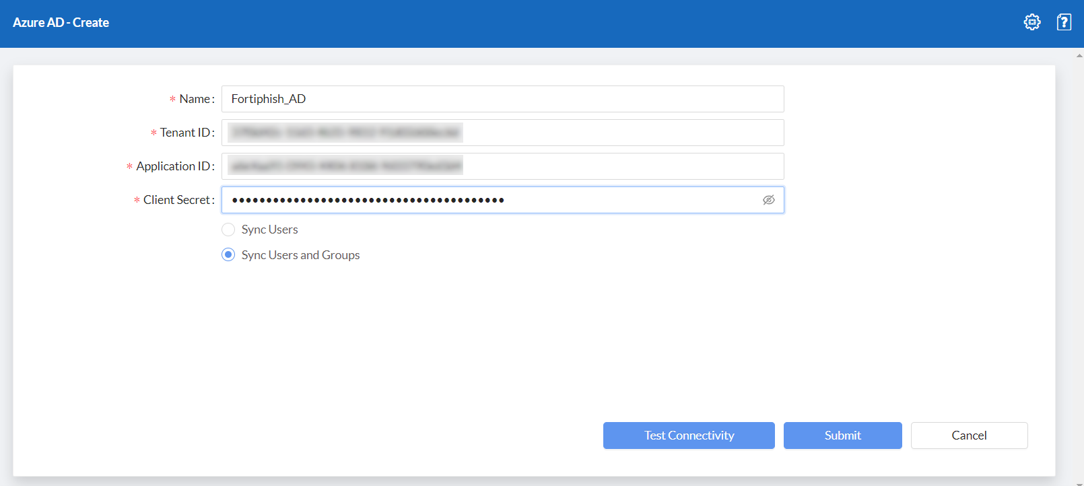
Task: Open the help question mark icon
Action: 1064,22
